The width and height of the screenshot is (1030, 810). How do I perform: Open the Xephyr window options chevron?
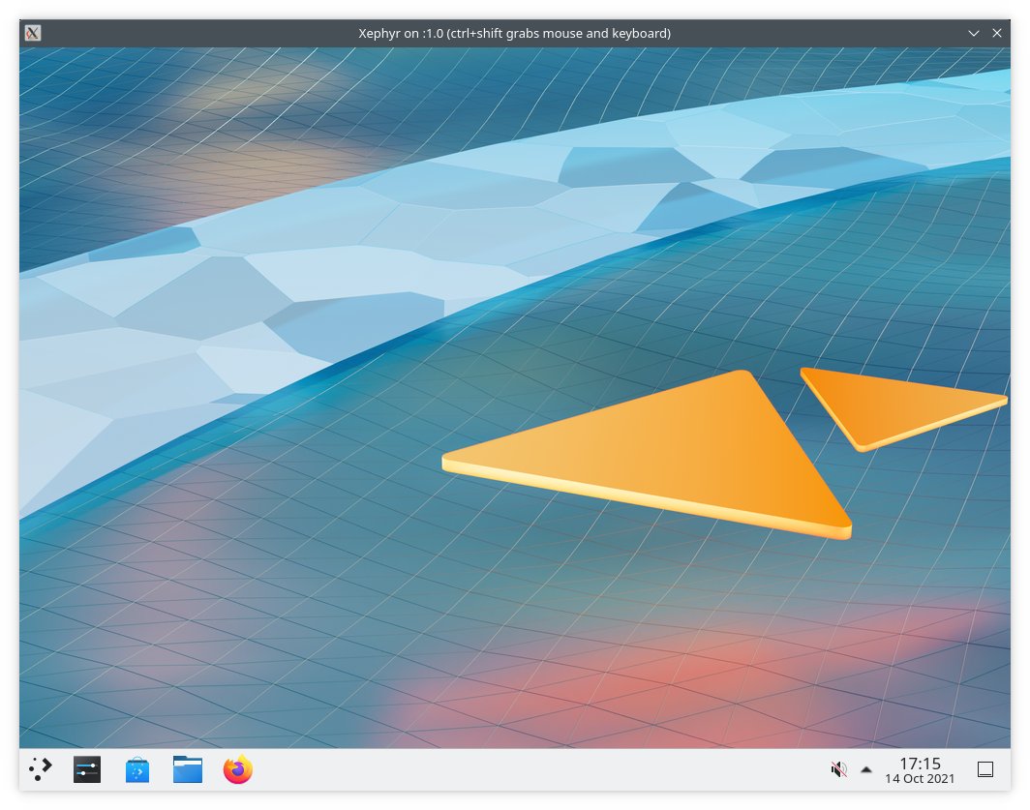973,33
